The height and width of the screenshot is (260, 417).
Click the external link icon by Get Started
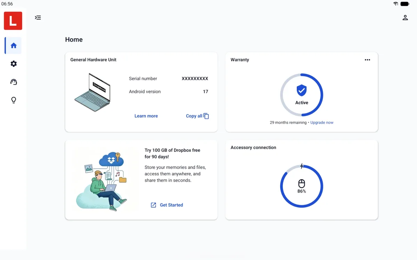[x=153, y=205]
